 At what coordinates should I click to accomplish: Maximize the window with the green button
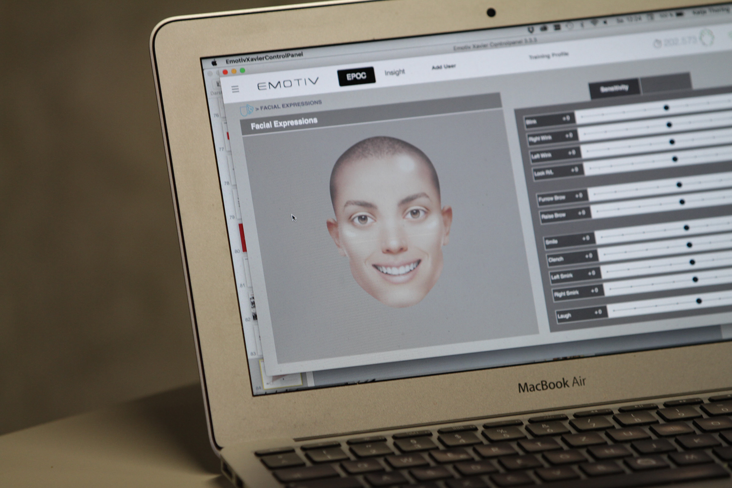pos(242,71)
